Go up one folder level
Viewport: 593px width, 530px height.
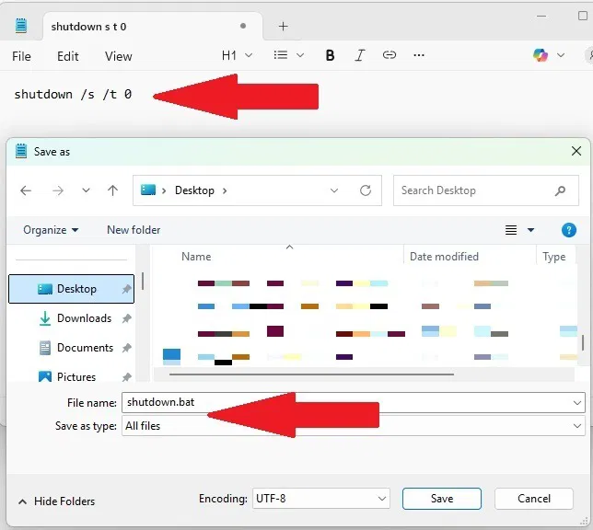(112, 190)
